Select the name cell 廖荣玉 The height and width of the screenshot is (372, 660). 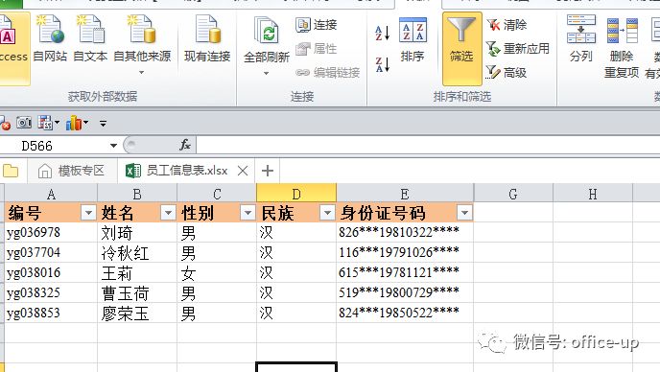[137, 314]
